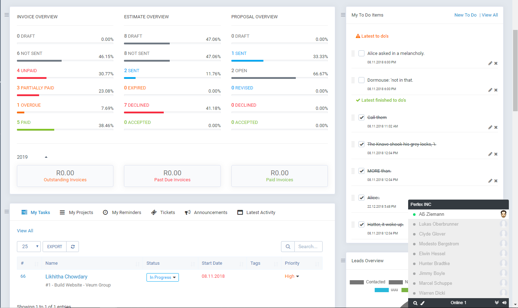Click View All link in To Do Items

click(490, 15)
